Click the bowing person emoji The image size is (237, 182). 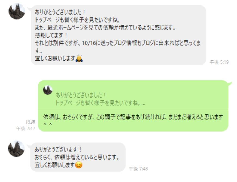click(79, 58)
